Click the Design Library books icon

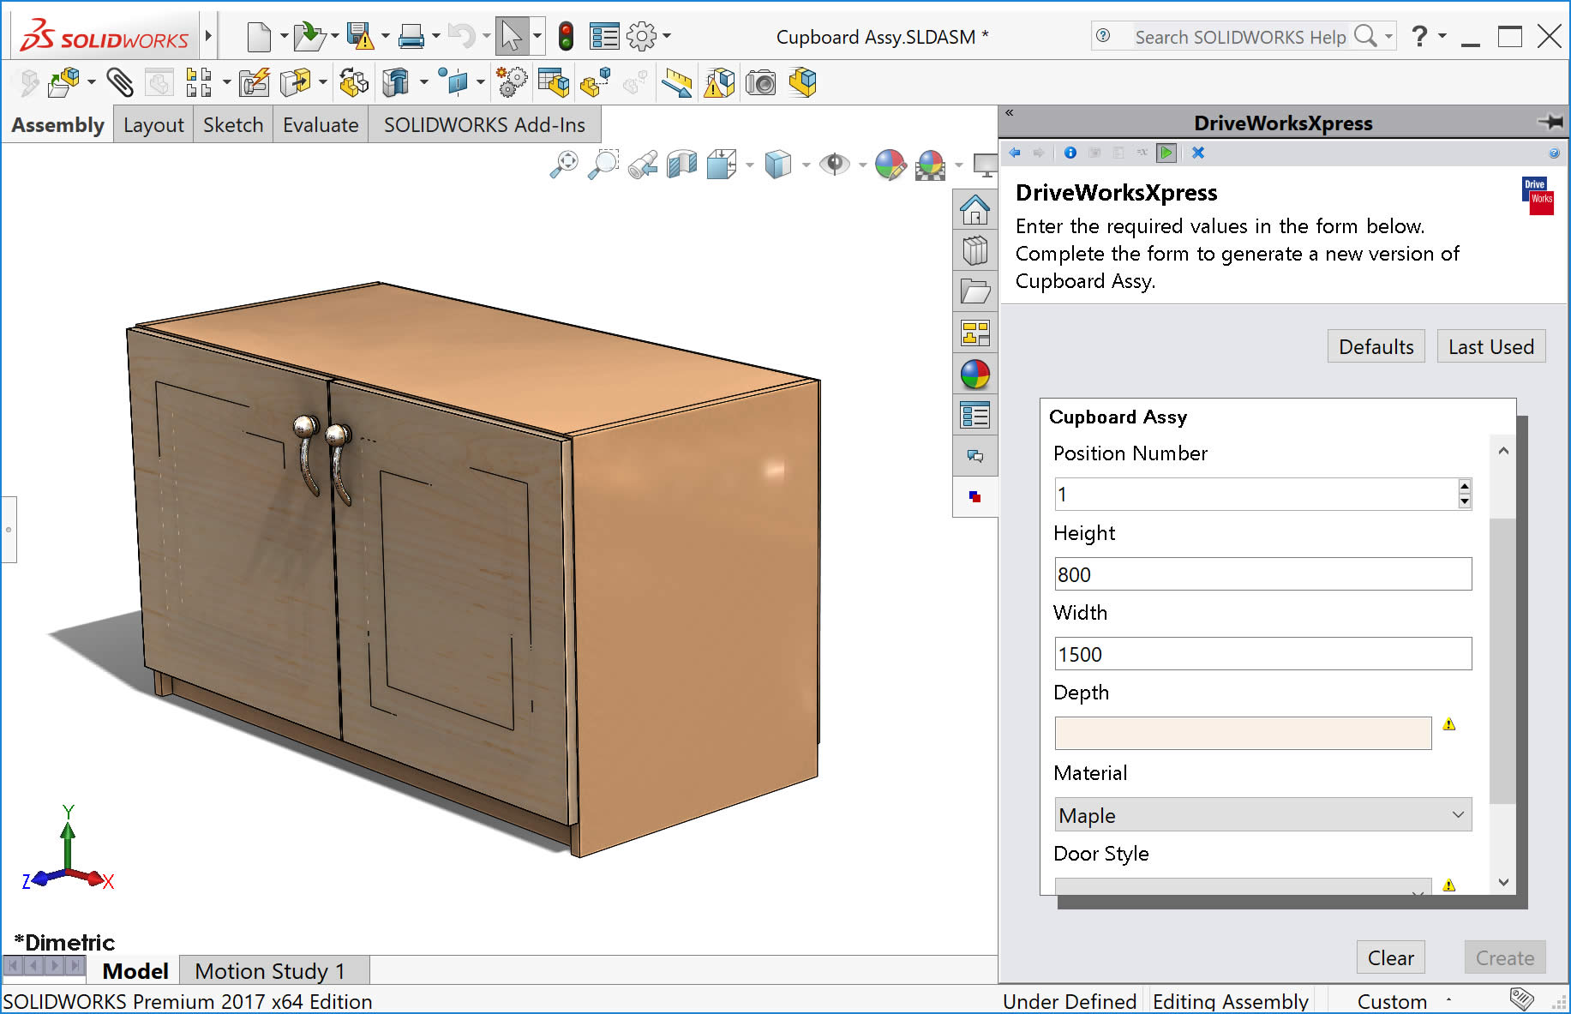(974, 250)
